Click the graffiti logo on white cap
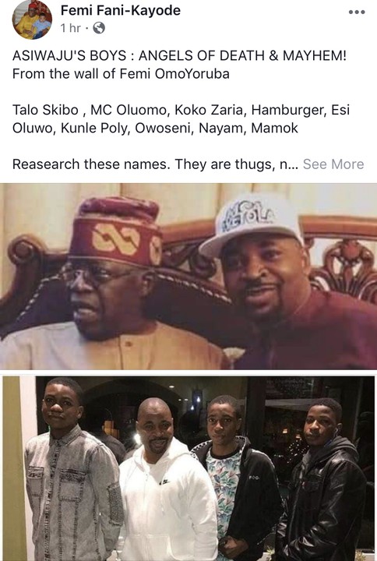 click(247, 215)
